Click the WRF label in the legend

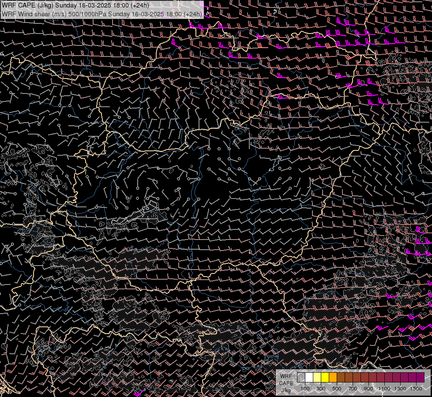(x=286, y=376)
